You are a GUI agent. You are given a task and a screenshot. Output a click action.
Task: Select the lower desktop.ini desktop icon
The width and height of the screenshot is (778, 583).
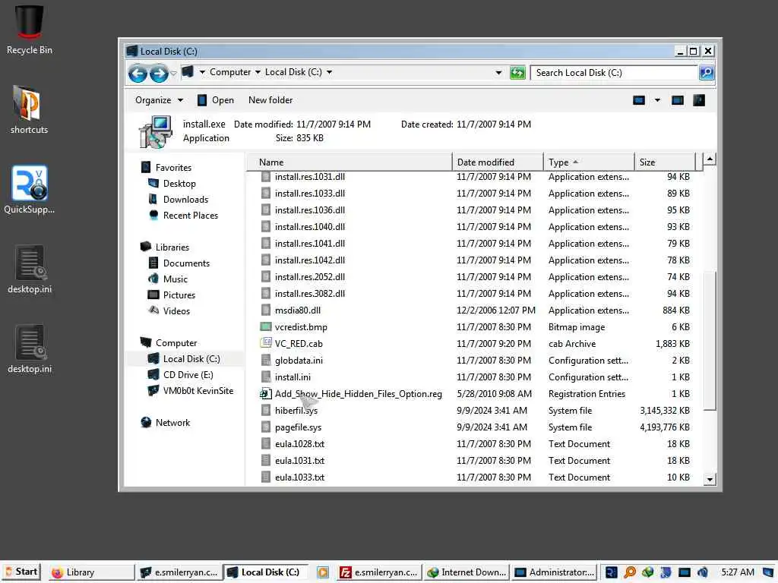(30, 349)
